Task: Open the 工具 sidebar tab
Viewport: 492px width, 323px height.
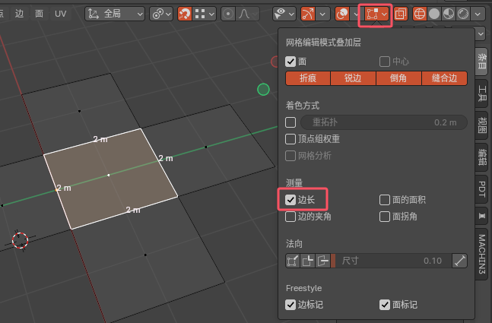Action: [x=482, y=93]
